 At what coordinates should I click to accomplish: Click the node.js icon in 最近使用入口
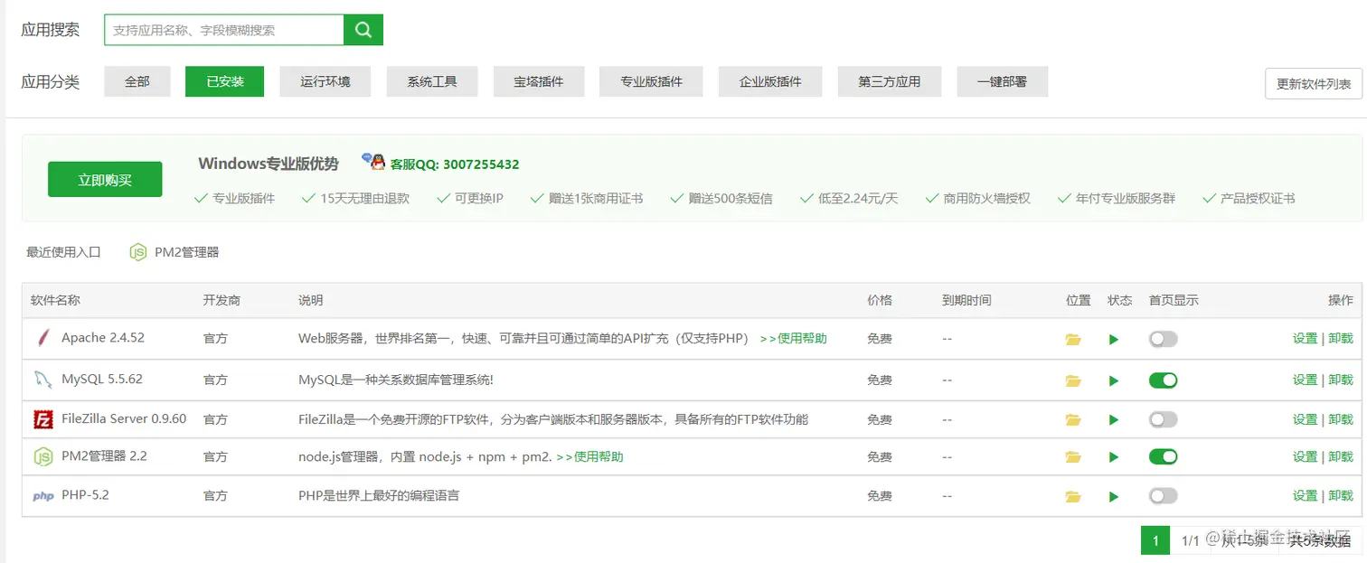coord(138,253)
